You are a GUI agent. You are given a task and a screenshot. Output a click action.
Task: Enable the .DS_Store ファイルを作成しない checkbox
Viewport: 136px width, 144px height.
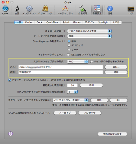(x=68, y=55)
